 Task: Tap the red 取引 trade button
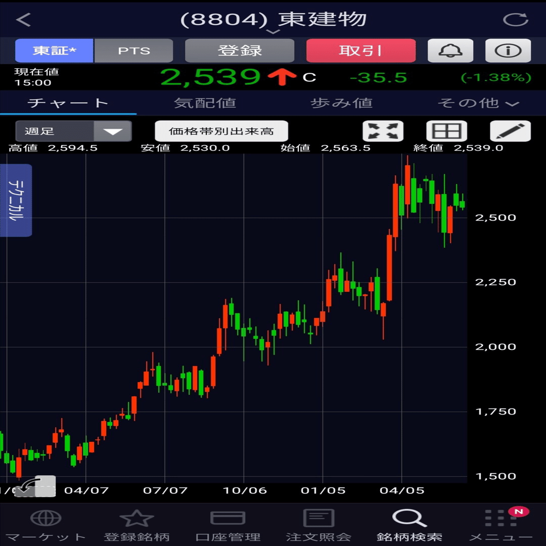361,51
